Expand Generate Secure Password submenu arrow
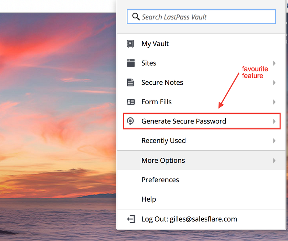Screen dimensions: 288x241 coord(274,121)
